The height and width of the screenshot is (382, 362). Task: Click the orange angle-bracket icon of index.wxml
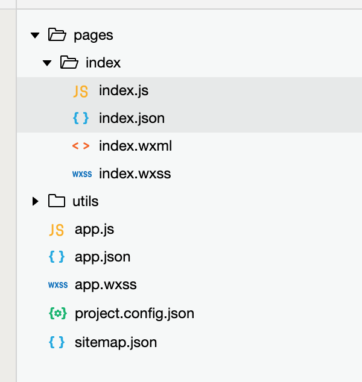point(81,146)
